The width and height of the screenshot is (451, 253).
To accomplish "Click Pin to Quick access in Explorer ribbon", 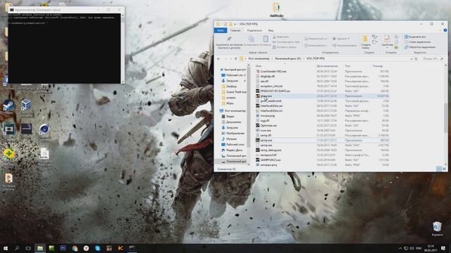I will (229, 42).
